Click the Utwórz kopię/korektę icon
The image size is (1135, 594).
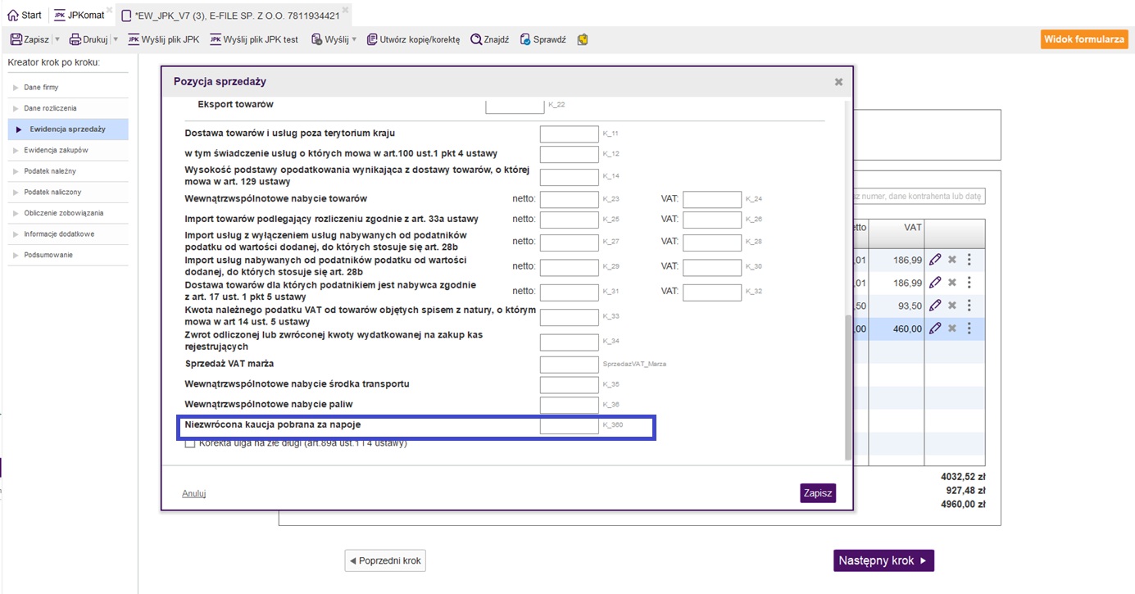click(x=372, y=39)
